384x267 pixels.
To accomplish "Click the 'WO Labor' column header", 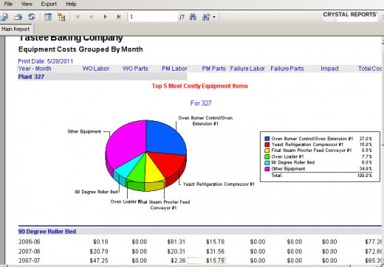I will click(x=96, y=69).
